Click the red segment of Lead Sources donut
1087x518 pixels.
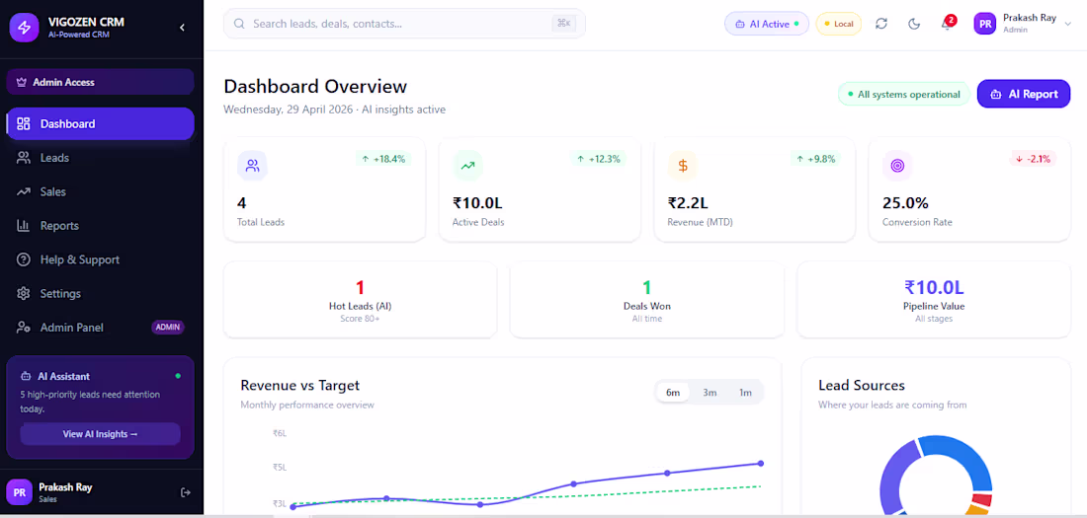pos(981,500)
